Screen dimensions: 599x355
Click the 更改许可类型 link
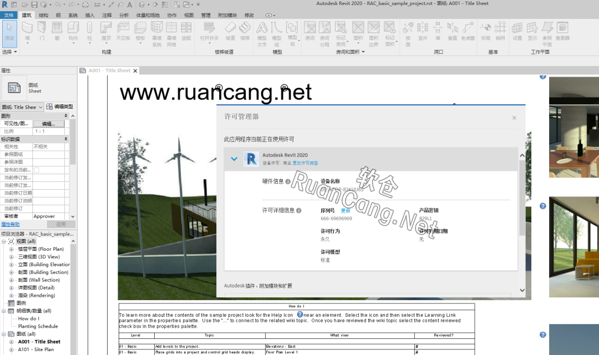tap(305, 163)
